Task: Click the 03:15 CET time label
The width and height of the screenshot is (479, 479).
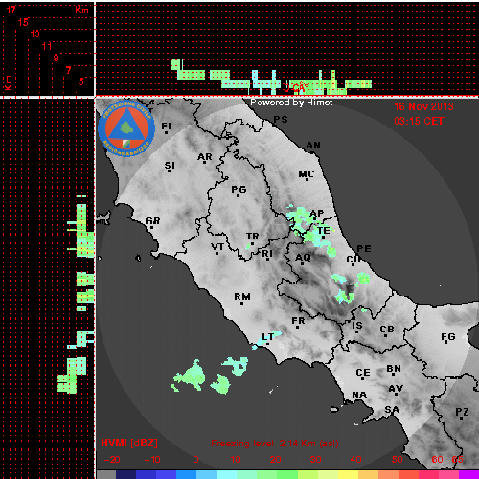Action: [419, 121]
